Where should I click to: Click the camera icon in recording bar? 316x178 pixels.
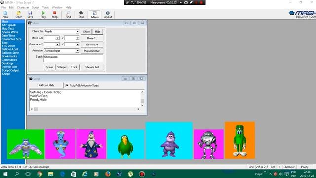coord(186,2)
